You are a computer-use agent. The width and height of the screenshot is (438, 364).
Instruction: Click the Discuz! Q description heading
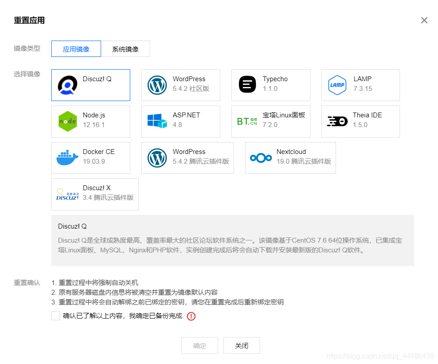72,226
